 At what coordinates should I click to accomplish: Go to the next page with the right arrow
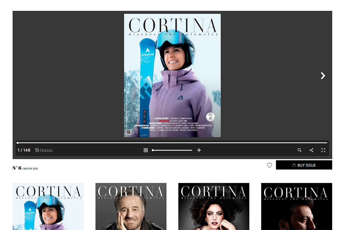pyautogui.click(x=323, y=76)
